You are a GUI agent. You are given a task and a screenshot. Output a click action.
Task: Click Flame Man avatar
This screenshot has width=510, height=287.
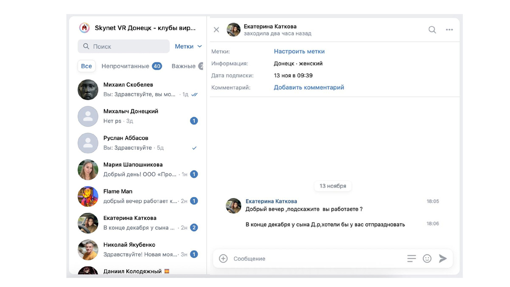click(x=88, y=197)
